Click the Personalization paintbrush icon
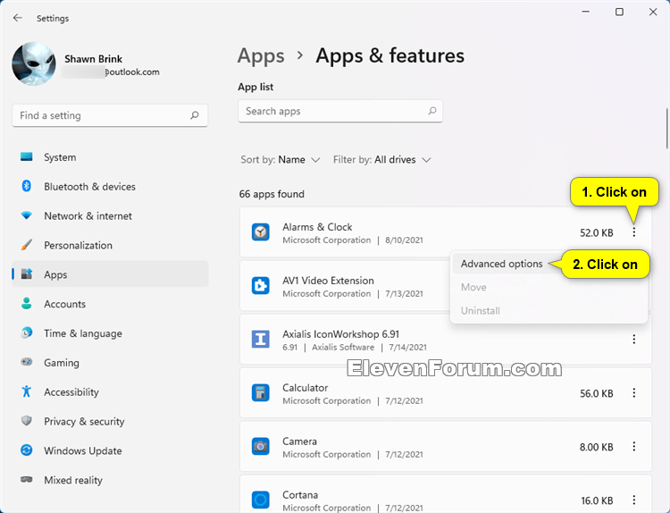670x513 pixels. [27, 245]
